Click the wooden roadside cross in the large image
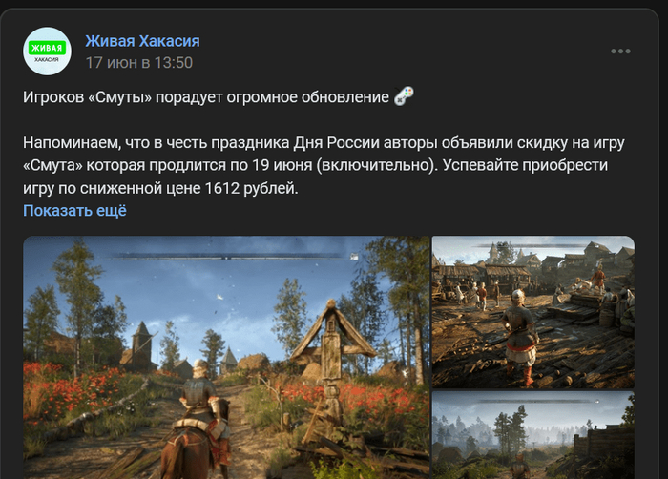This screenshot has height=479, width=668. tap(331, 363)
